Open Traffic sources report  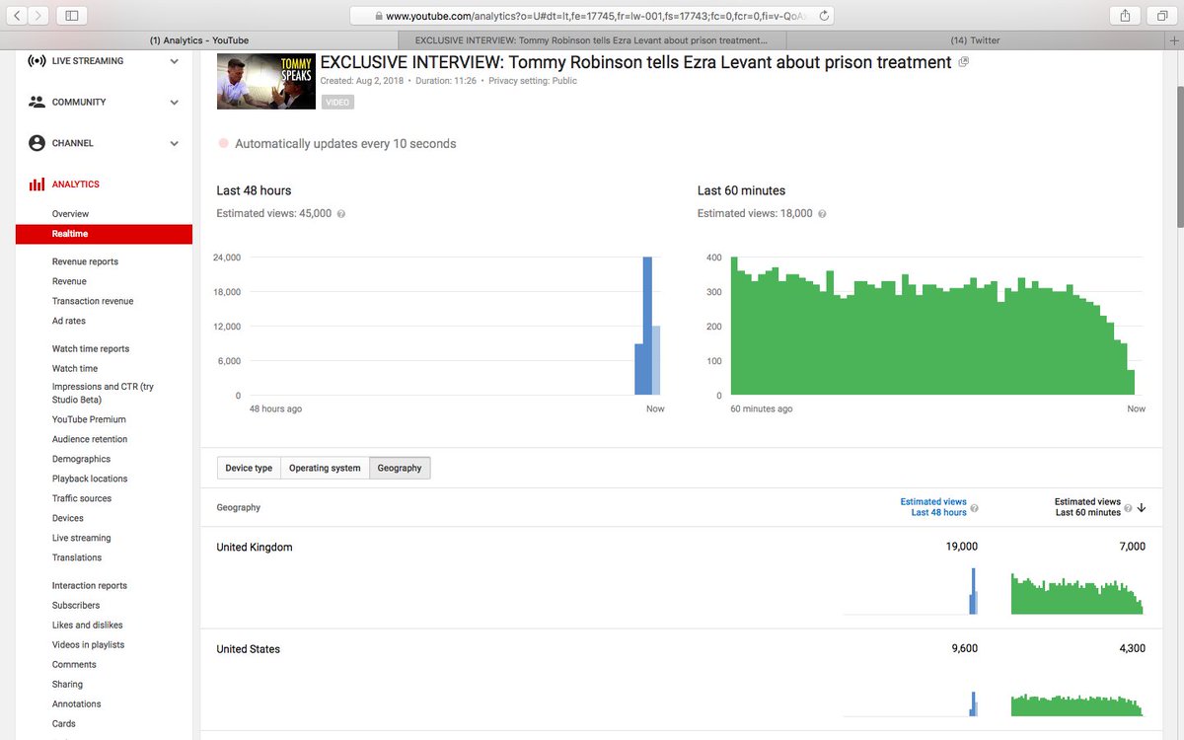pos(82,498)
